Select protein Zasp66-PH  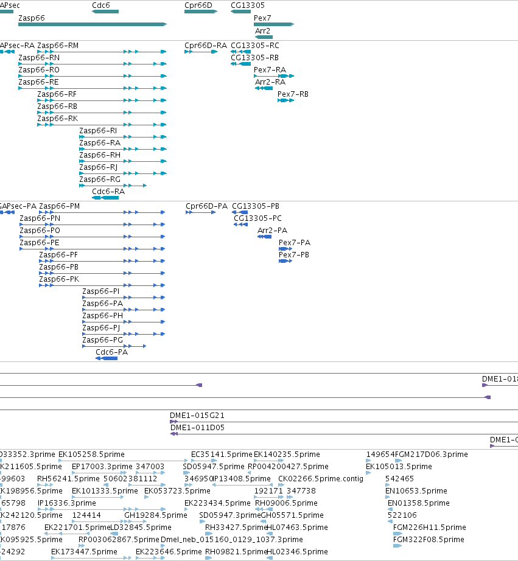click(124, 322)
